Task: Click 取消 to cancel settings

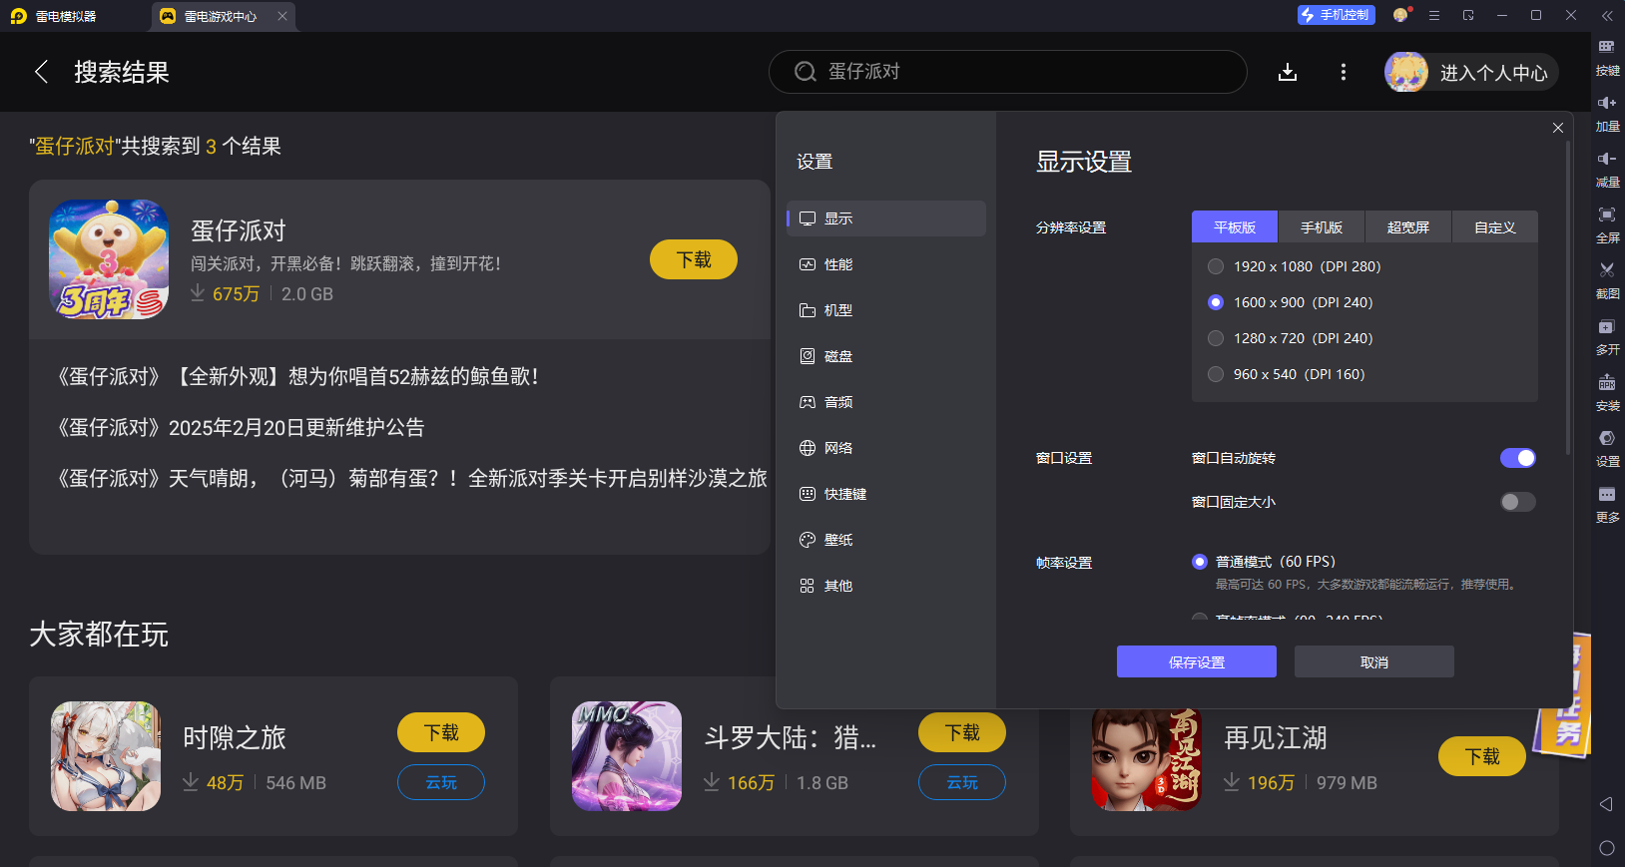Action: tap(1374, 661)
